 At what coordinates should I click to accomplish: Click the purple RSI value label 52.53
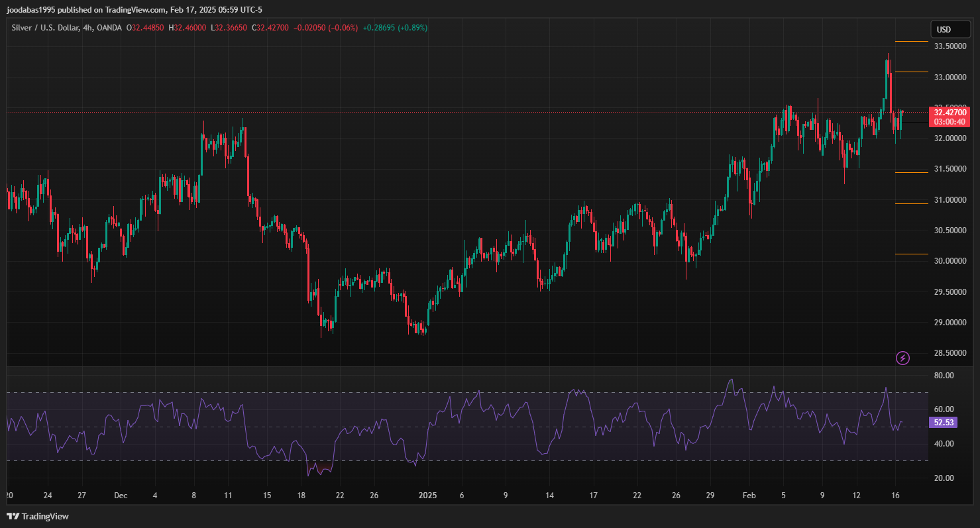(944, 423)
